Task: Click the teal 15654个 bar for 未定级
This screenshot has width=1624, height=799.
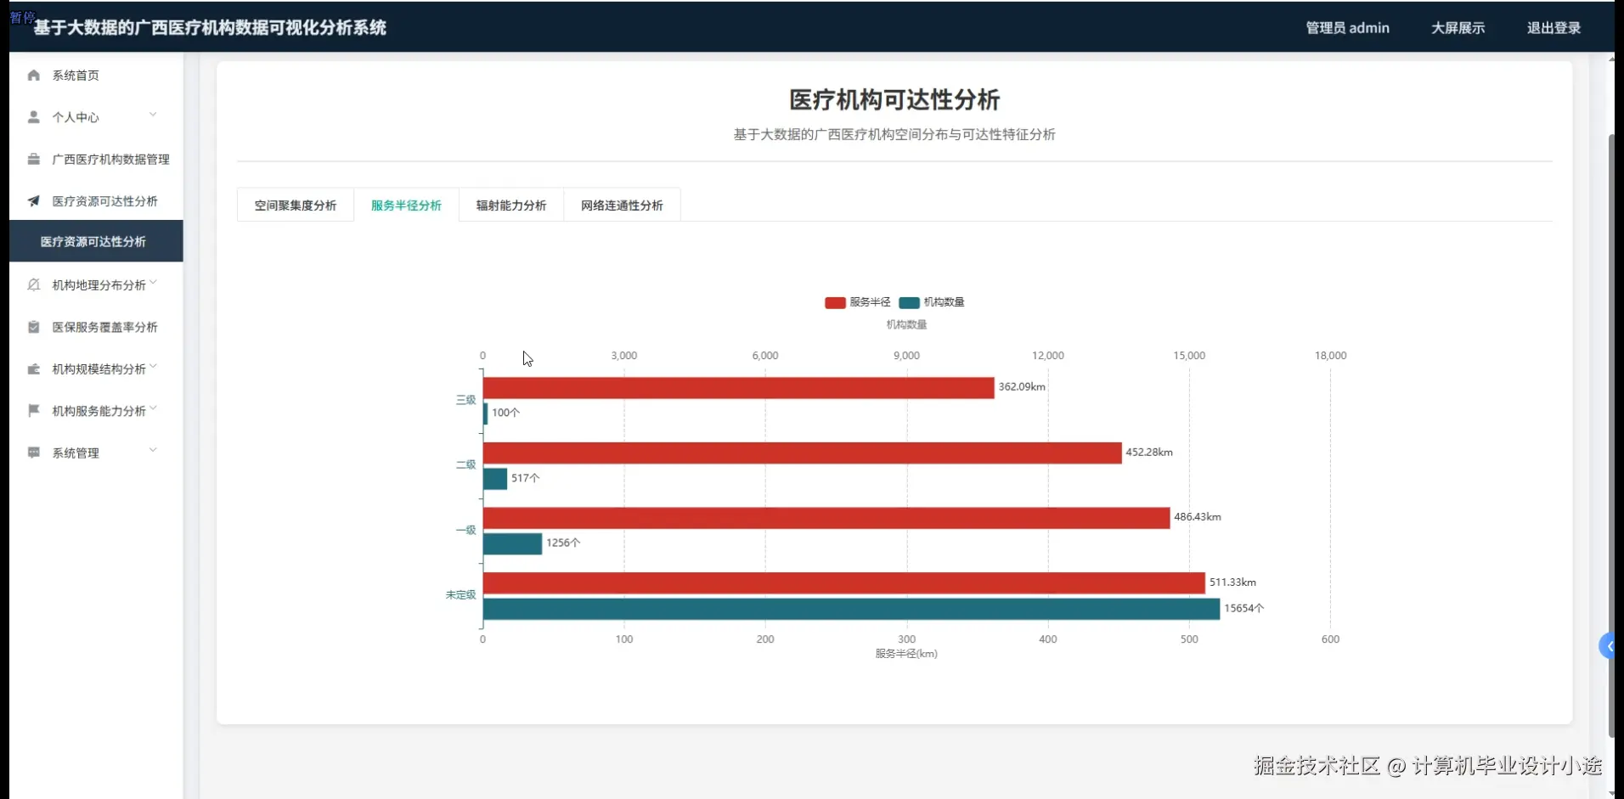Action: 851,609
